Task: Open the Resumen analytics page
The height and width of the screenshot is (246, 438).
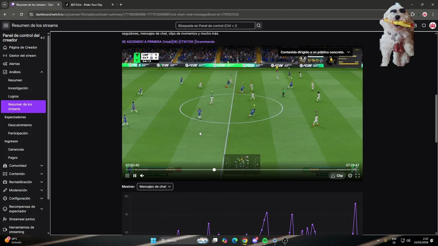Action: click(15, 80)
